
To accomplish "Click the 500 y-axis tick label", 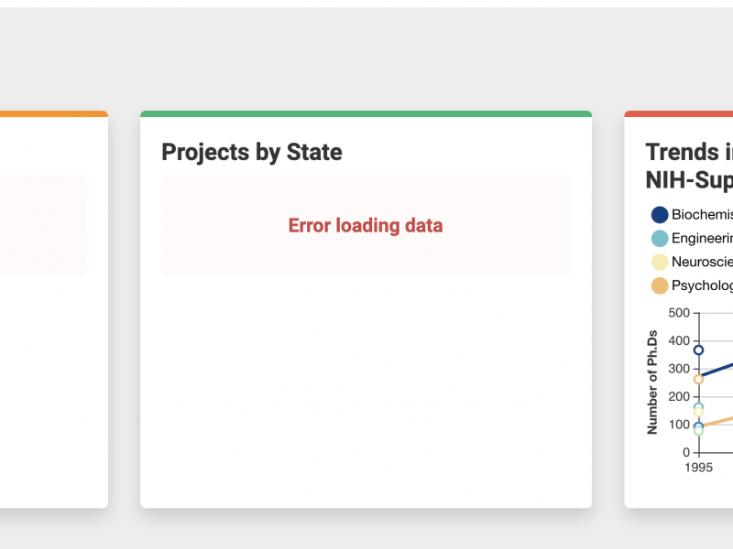I will 679,313.
